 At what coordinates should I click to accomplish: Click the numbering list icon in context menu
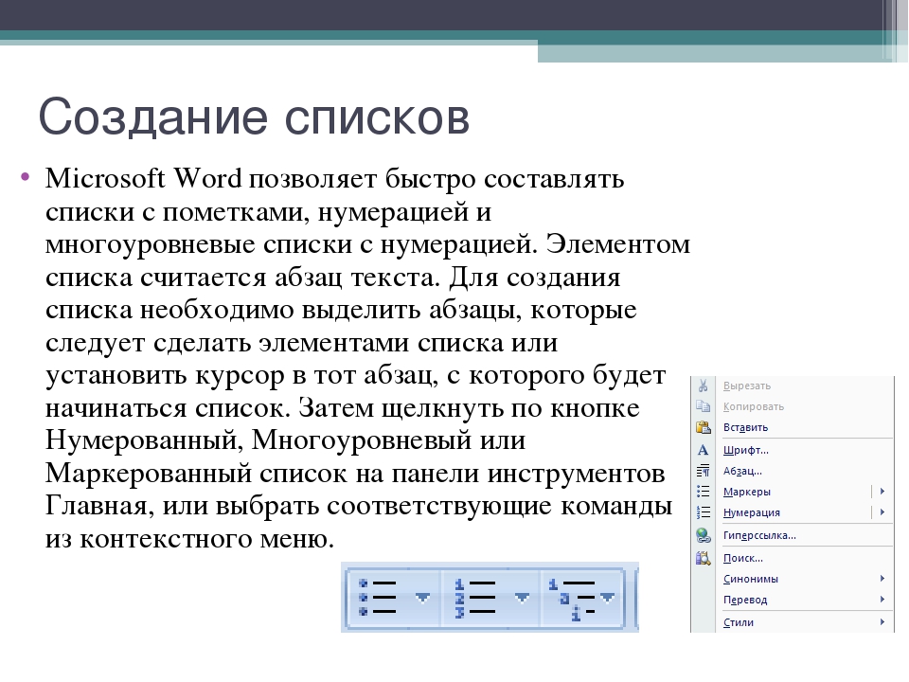pos(703,512)
